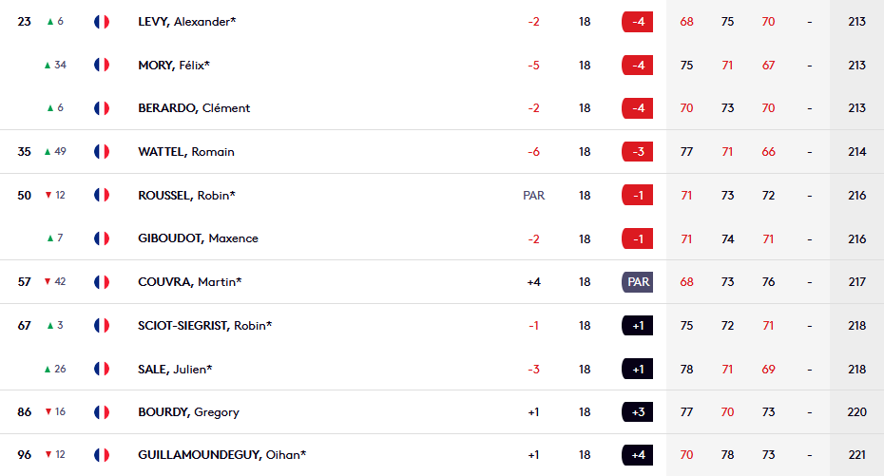884x476 pixels.
Task: Click the red -3 badge for WATTEL
Action: click(637, 151)
